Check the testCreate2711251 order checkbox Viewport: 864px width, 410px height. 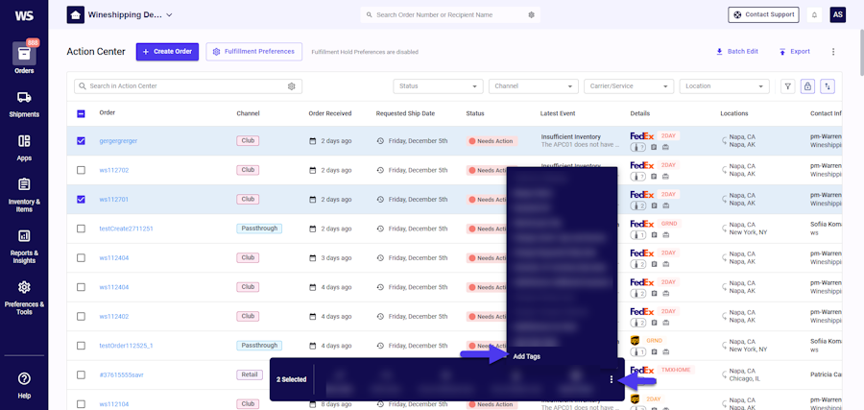pos(81,229)
